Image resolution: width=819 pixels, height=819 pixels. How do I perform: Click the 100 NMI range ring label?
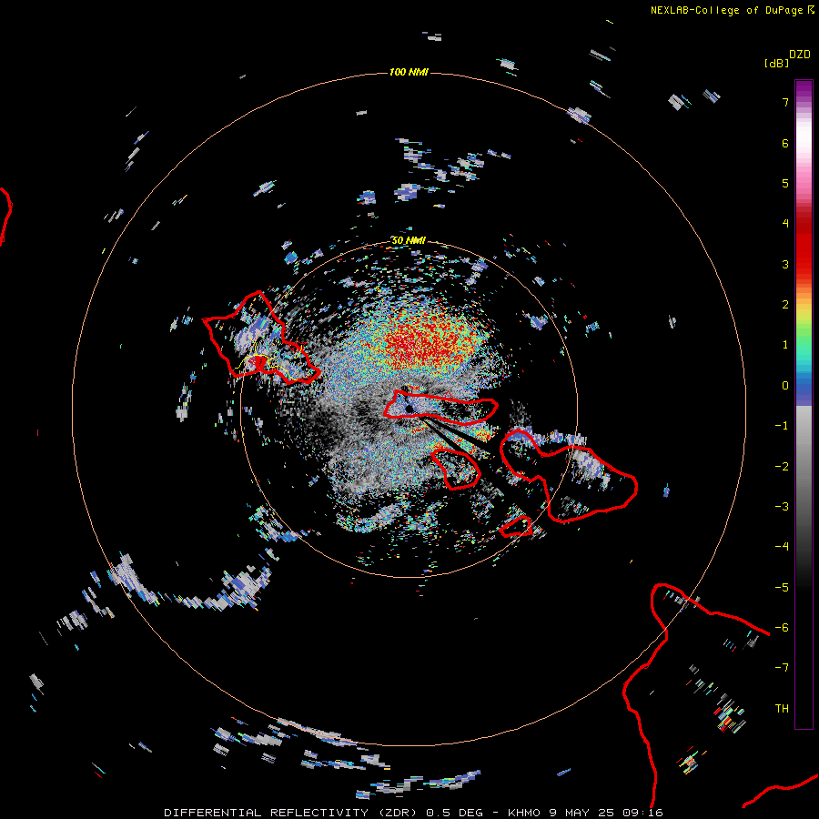point(409,72)
